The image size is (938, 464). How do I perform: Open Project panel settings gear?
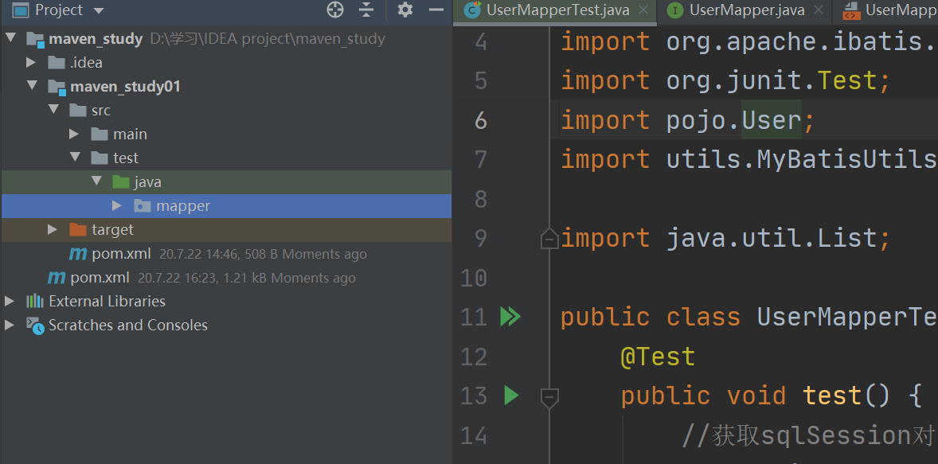coord(405,10)
